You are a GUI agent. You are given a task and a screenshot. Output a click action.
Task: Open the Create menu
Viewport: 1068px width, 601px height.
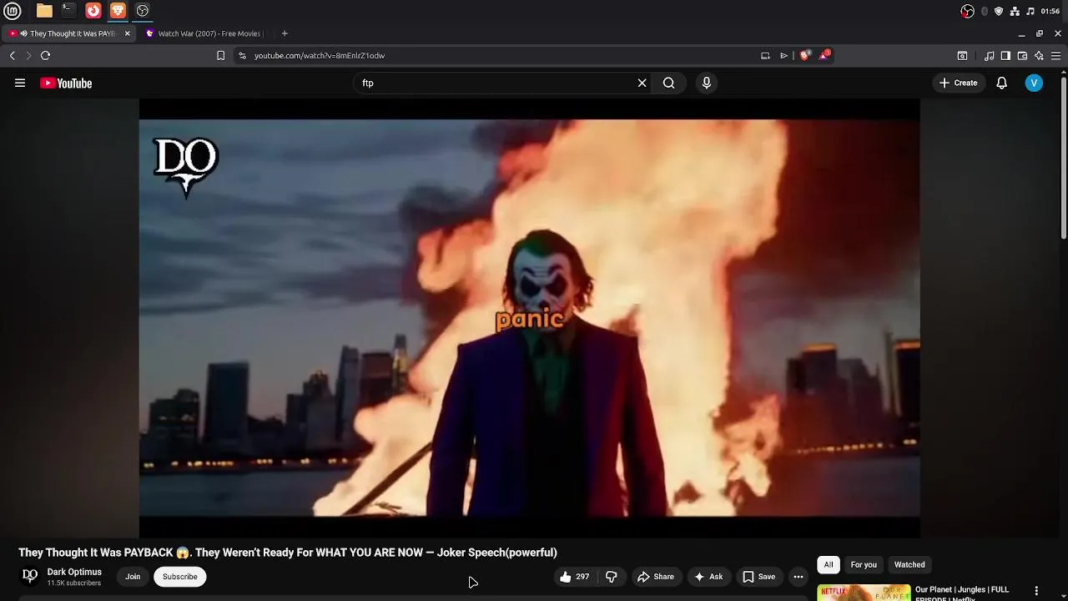(958, 83)
